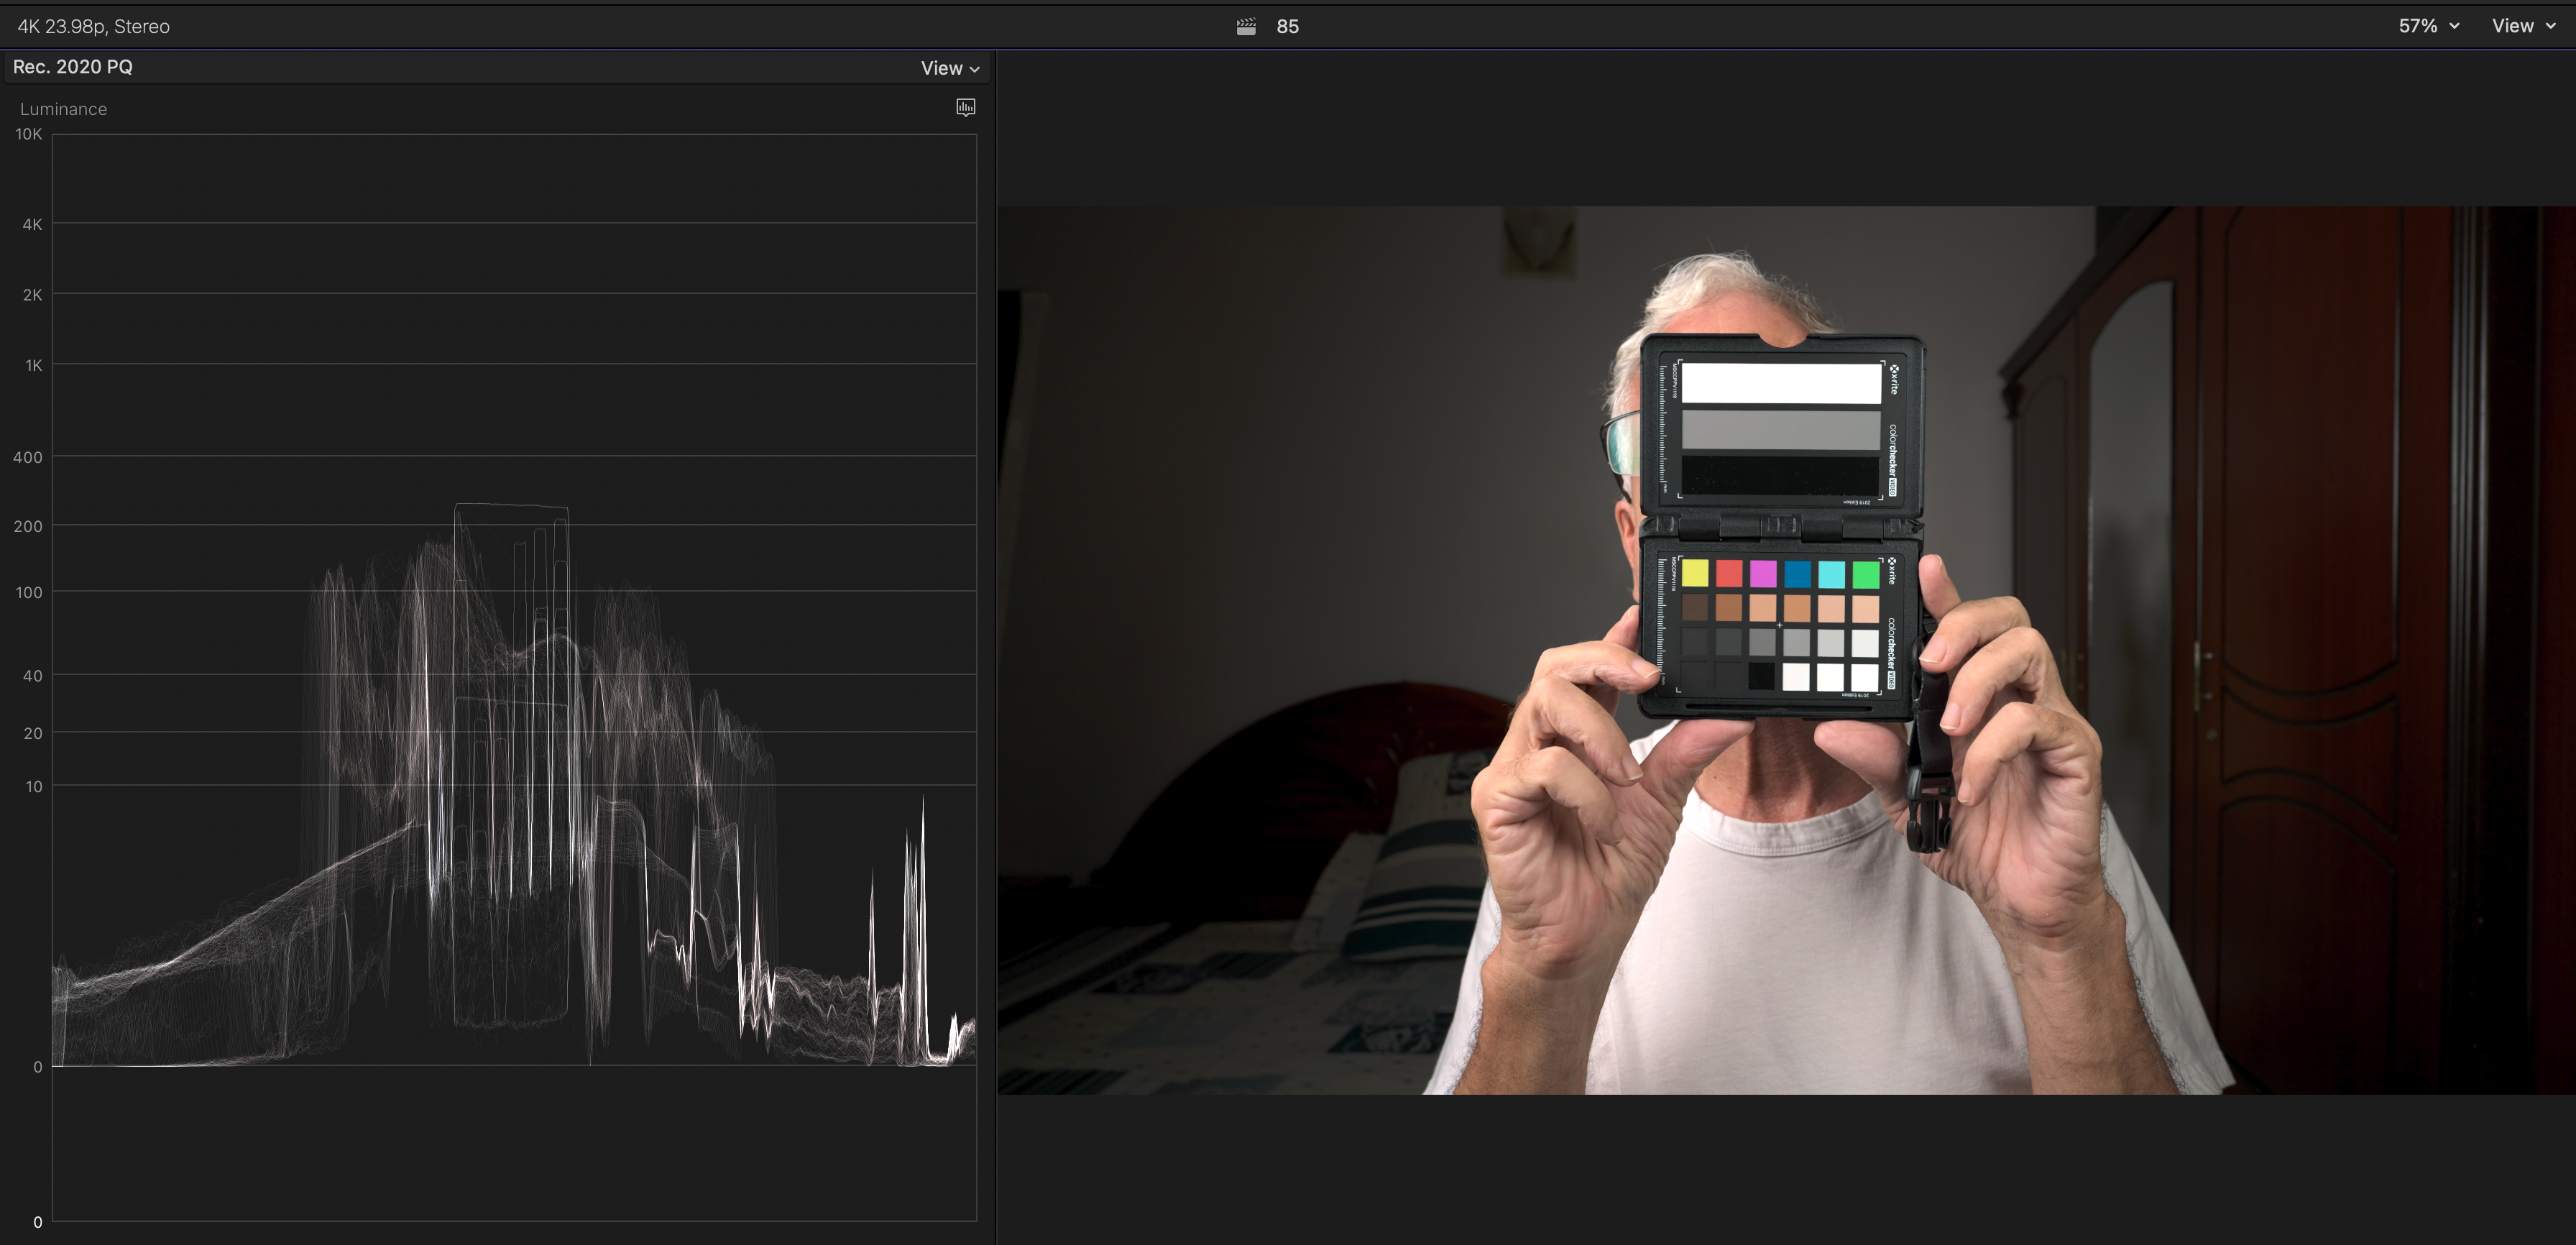This screenshot has width=2576, height=1245.
Task: Click the 10K label on luminance scale
Action: [x=29, y=134]
